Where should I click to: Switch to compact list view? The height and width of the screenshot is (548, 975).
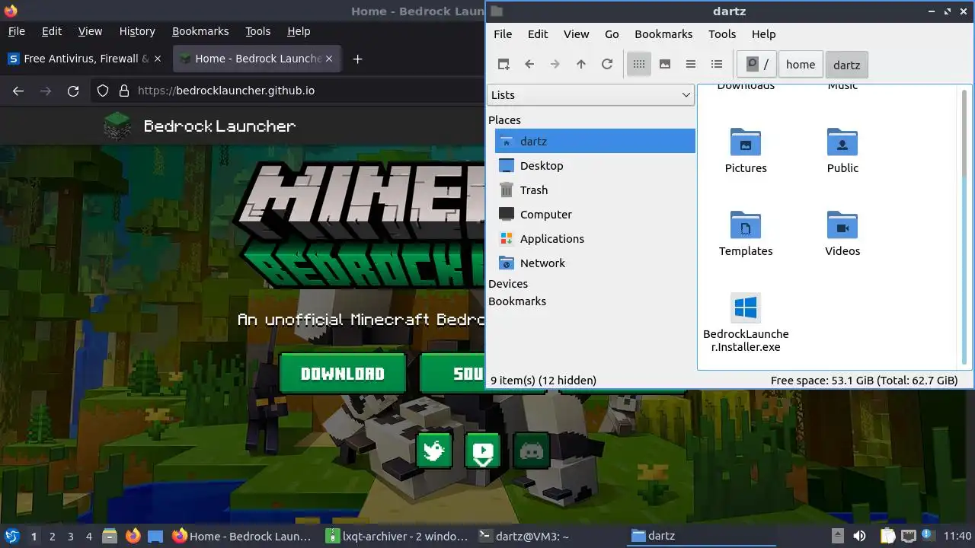pos(691,65)
